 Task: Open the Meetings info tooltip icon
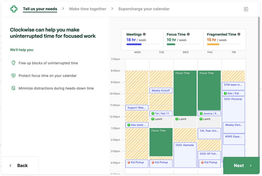coord(144,34)
